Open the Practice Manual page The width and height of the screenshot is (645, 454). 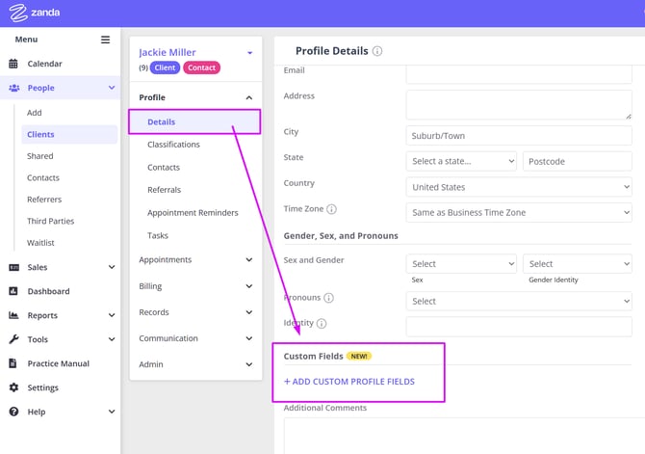click(x=58, y=363)
